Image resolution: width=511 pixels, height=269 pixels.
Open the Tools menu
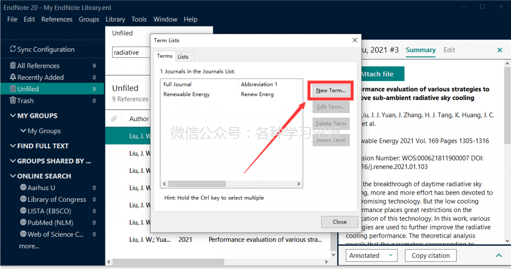point(139,19)
